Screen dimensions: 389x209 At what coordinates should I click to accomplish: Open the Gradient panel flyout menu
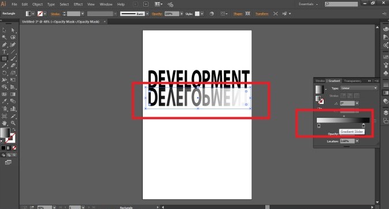pos(376,81)
